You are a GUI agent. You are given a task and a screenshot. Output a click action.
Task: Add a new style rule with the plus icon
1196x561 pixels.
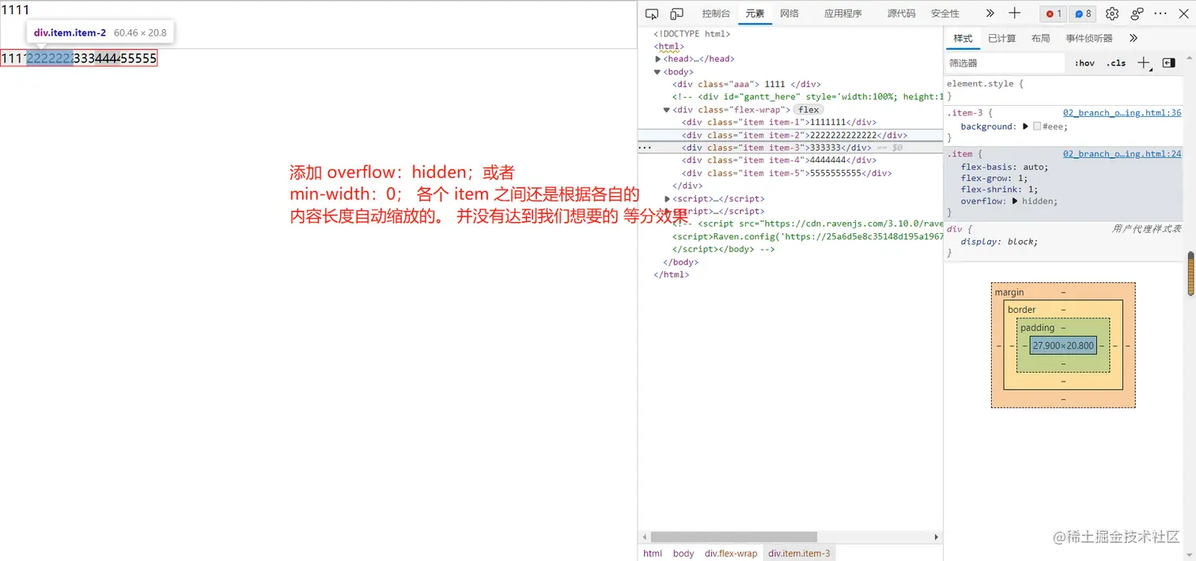point(1142,62)
